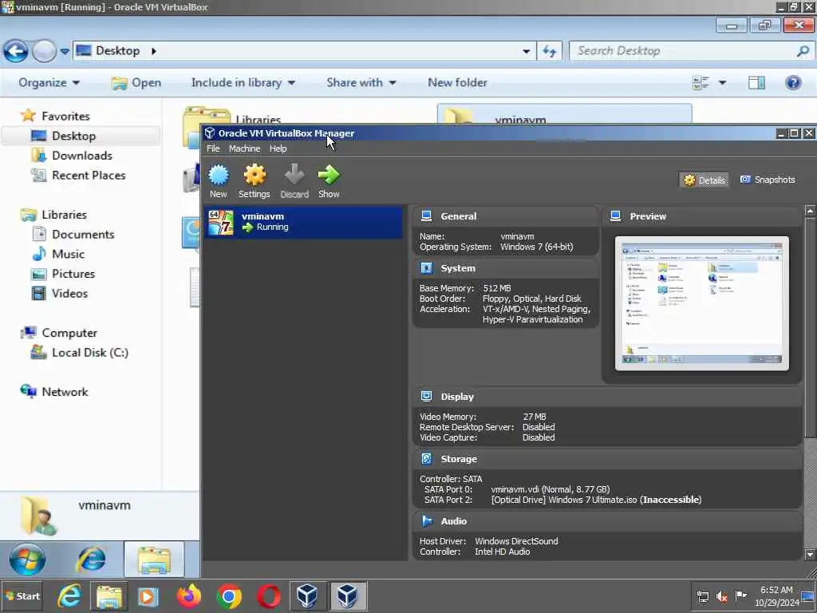Click the Preview section header icon
The image size is (817, 613).
[615, 216]
